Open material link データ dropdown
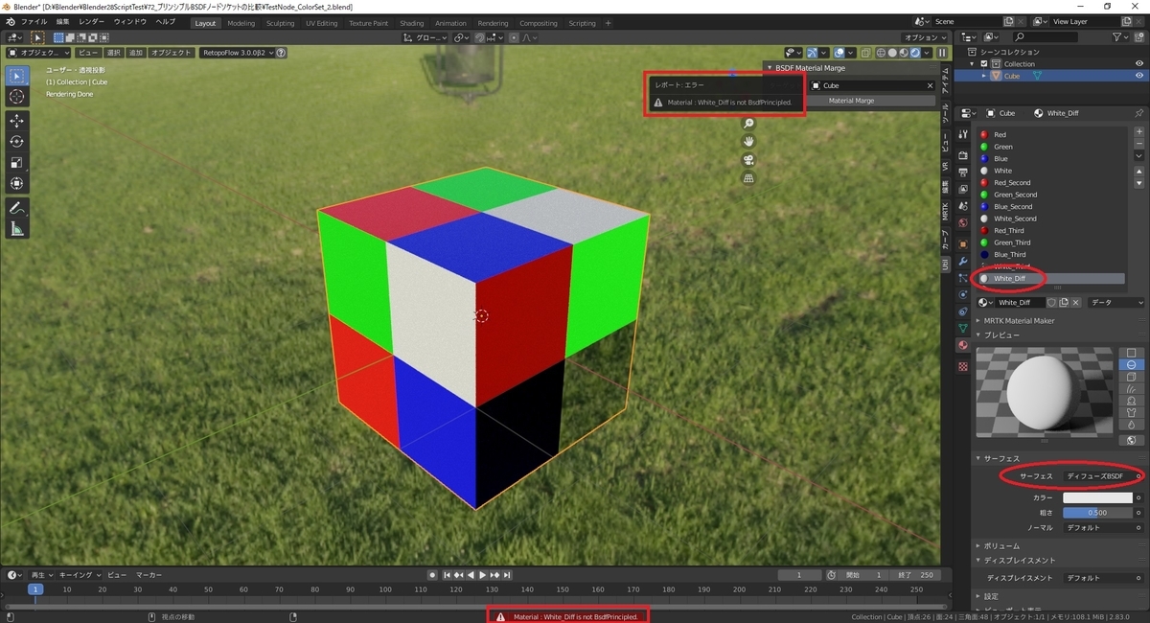 pos(1116,302)
